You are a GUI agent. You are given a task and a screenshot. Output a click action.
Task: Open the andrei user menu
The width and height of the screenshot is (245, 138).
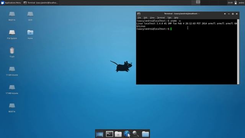coord(242,3)
